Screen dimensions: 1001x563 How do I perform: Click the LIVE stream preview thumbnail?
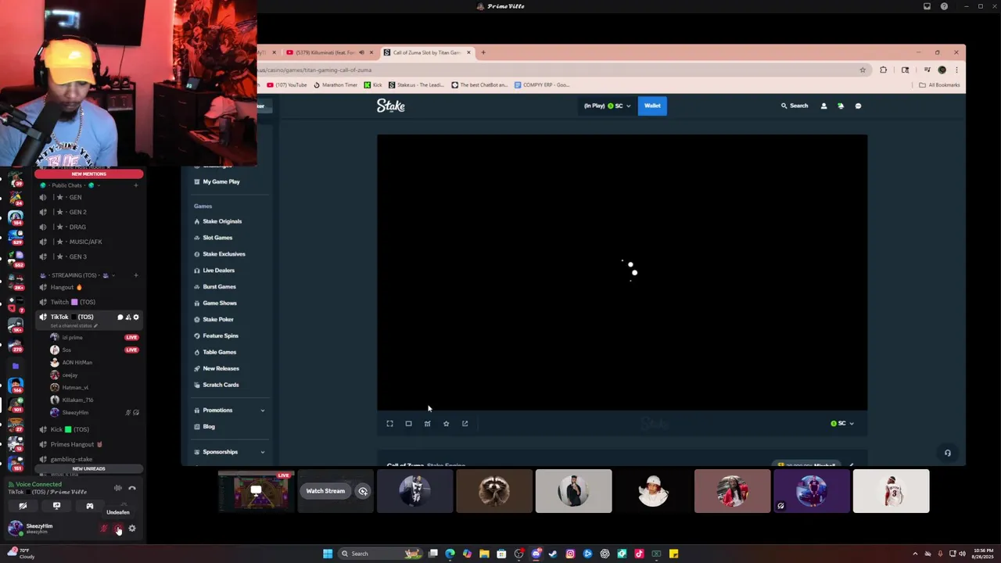pos(257,491)
